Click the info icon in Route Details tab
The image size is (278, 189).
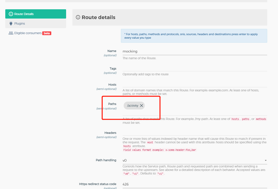(11, 14)
